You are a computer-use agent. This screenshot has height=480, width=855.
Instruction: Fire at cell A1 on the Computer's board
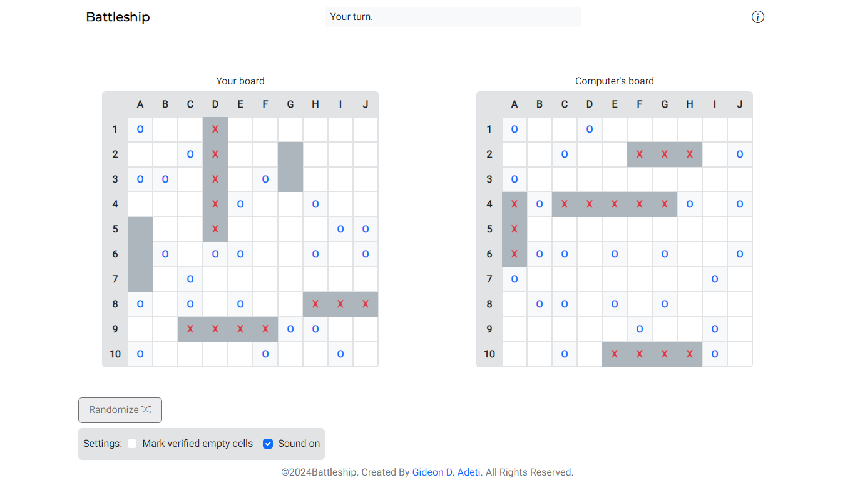point(514,129)
